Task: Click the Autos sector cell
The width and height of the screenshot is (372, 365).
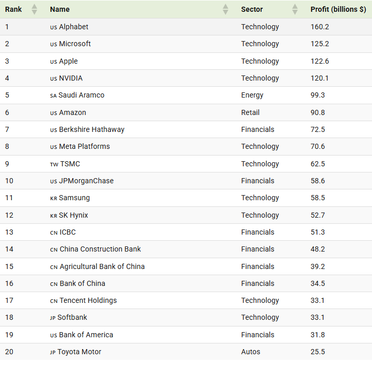Action: tap(250, 352)
